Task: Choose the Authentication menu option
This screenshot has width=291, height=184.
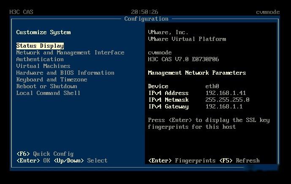Action: 40,59
